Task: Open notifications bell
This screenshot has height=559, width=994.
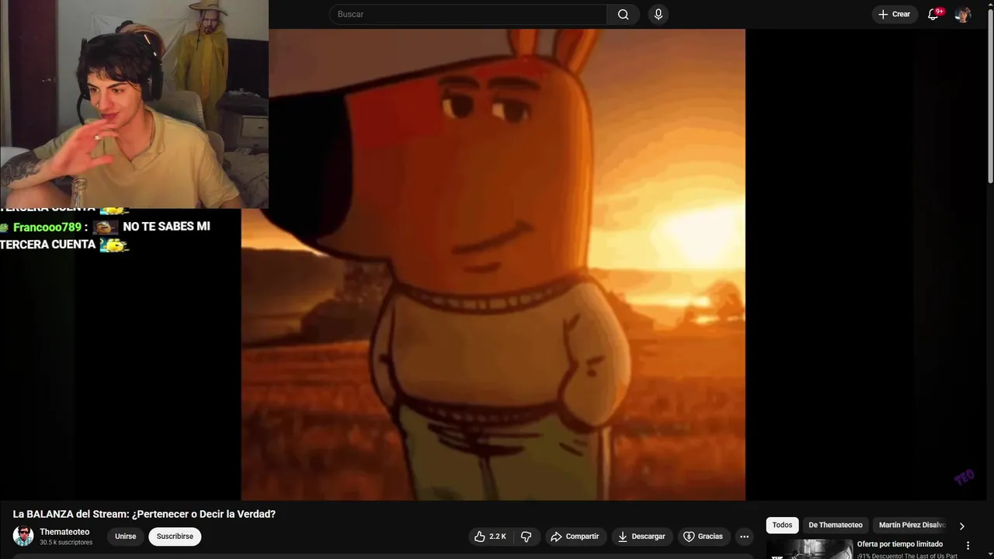Action: 933,14
